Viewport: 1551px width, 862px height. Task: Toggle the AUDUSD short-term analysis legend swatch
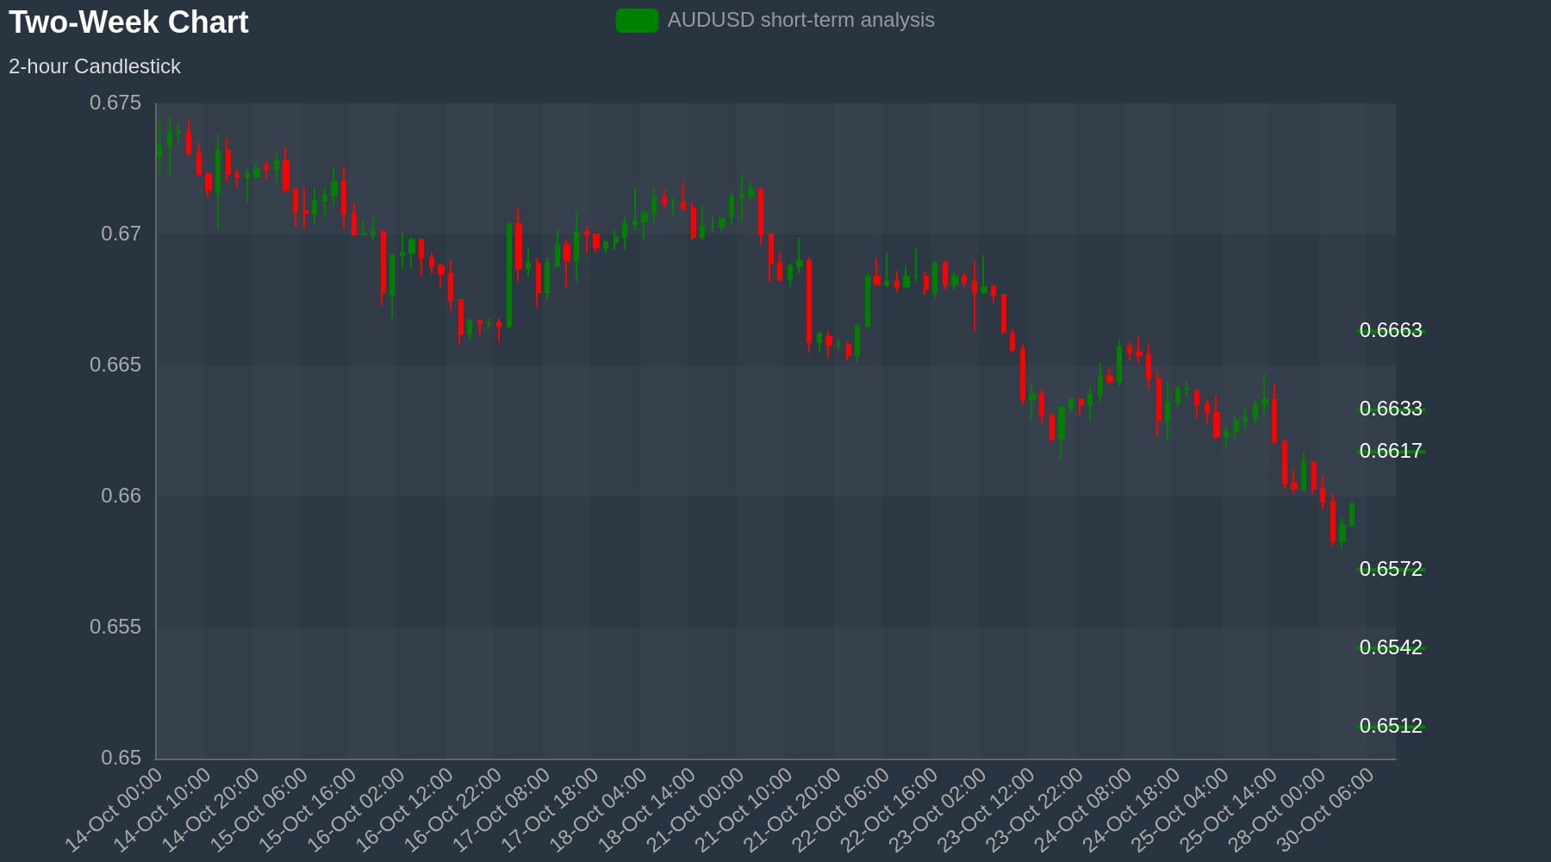(x=637, y=21)
